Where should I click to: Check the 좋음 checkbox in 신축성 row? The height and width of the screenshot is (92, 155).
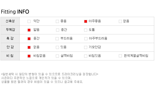coord(57,21)
